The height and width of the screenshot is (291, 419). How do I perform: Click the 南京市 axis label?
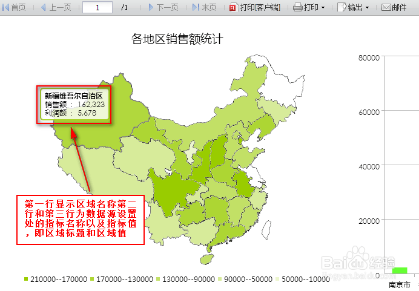399,284
